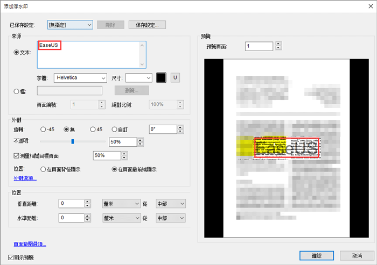Click the black font color swatch

point(161,77)
